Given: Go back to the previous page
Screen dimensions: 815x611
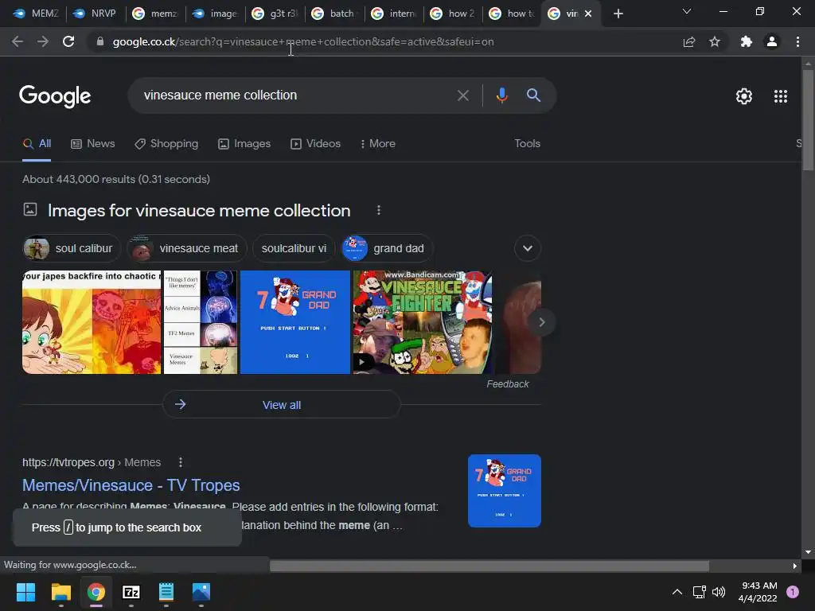Looking at the screenshot, I should coord(18,41).
